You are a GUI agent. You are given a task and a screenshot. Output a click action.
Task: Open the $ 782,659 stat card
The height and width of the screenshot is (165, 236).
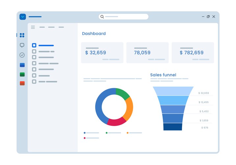click(x=193, y=52)
